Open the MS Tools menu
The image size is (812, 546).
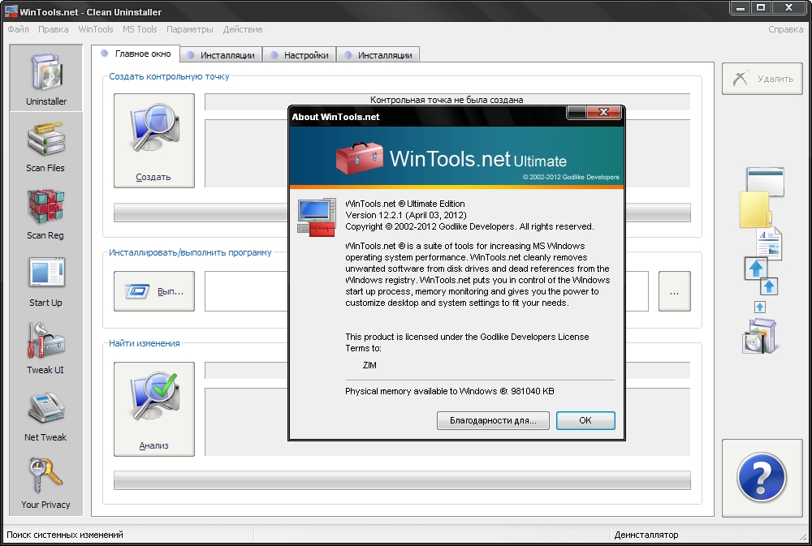[140, 29]
